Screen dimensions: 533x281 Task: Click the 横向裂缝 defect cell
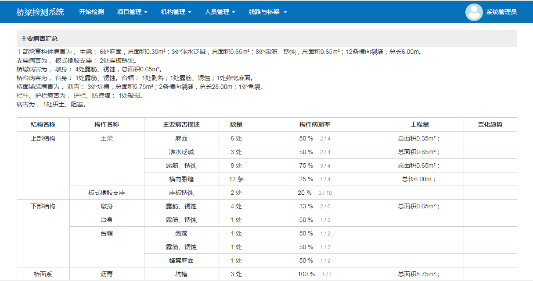point(181,179)
